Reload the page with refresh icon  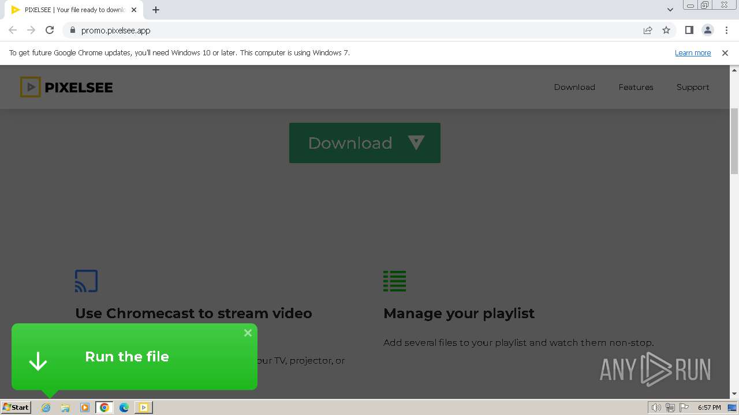(x=50, y=30)
